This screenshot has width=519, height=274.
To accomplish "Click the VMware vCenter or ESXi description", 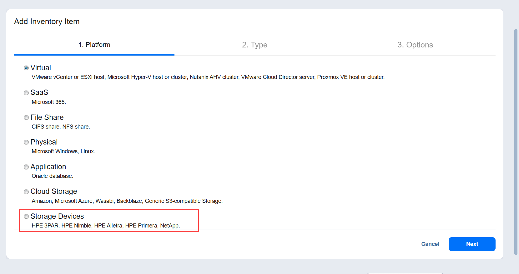I will coord(208,77).
